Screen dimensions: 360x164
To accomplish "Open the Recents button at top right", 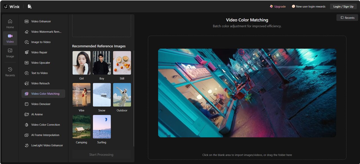I will [x=347, y=18].
